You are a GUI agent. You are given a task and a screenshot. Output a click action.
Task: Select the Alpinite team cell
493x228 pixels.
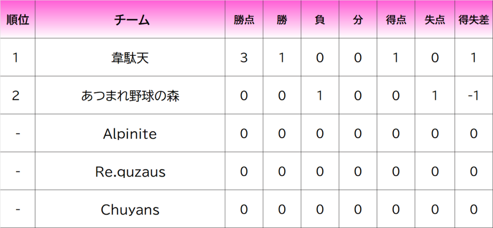[x=130, y=134]
